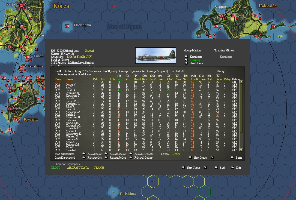This screenshot has width=296, height=200.
Task: Next group right arrow next to Back
Action: [x=205, y=167]
